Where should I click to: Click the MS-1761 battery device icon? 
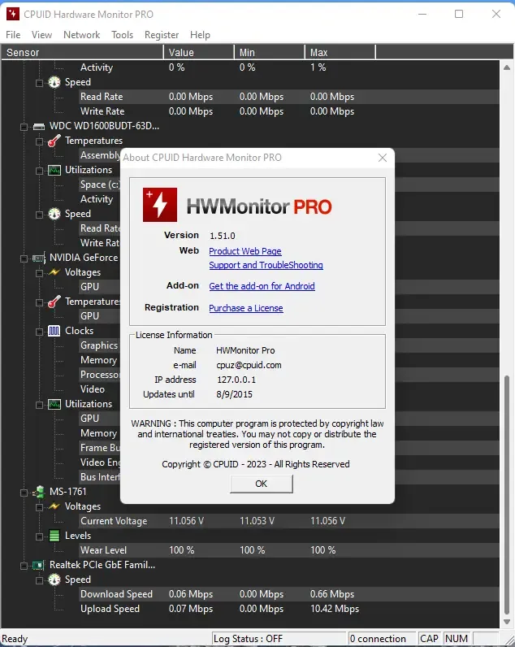(39, 492)
